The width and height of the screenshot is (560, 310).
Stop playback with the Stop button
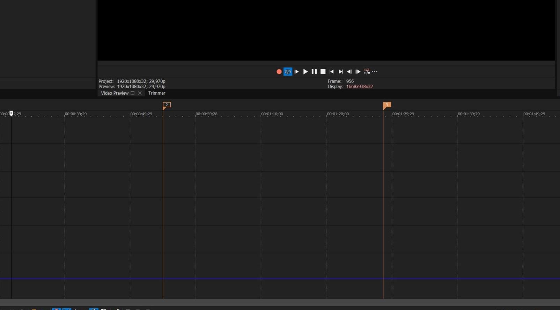pos(323,72)
